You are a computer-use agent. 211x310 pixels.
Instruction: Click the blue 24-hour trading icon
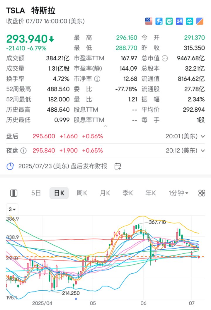(179, 21)
